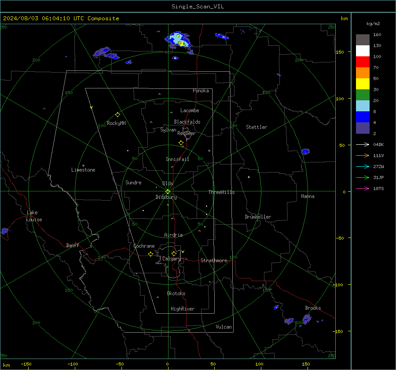Click the Stettler label
The width and height of the screenshot is (396, 370).
pos(257,127)
